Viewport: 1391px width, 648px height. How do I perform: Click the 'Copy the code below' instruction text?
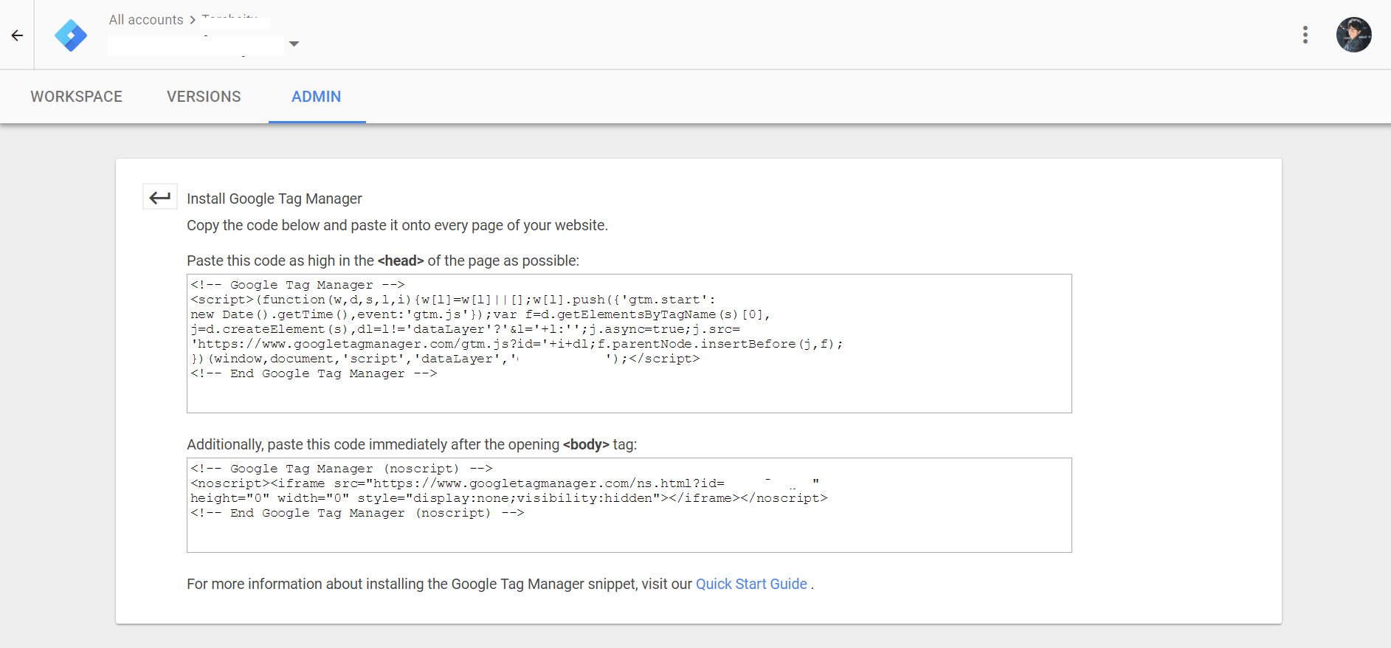397,225
